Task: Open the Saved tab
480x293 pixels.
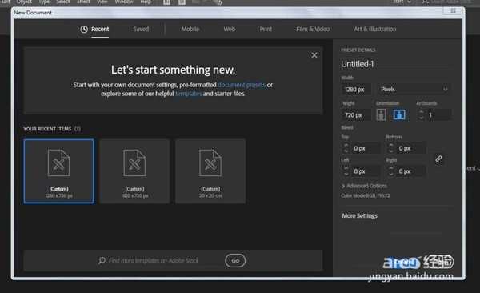Action: (x=141, y=29)
